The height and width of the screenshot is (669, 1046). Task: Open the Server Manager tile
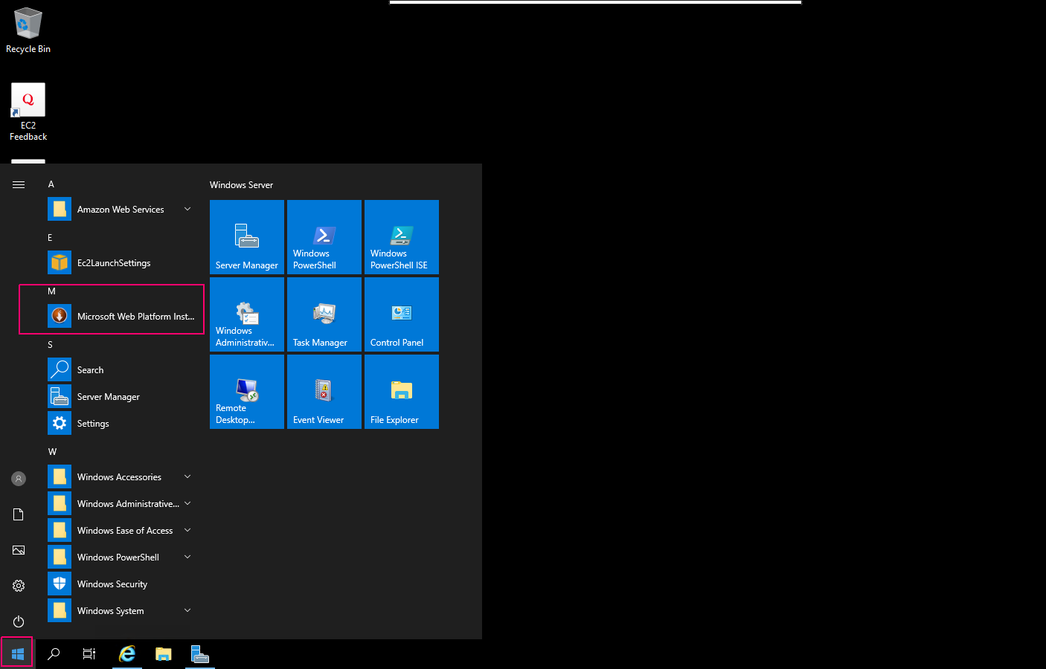click(x=247, y=237)
